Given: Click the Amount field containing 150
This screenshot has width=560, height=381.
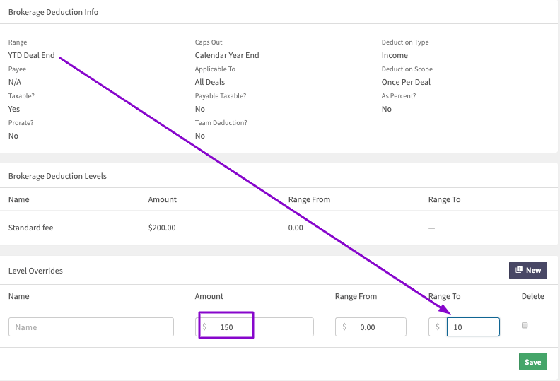Looking at the screenshot, I should click(263, 327).
